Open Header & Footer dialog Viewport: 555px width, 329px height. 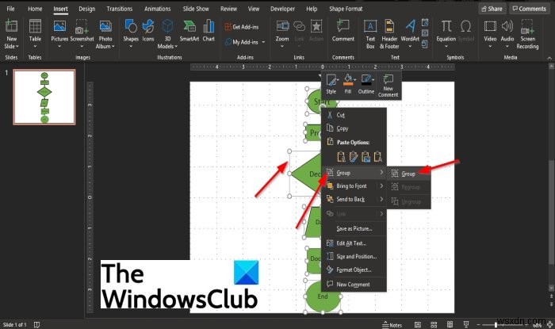tap(389, 33)
